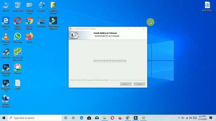
Task: Launch Opera Browser desktop shortcut
Action: coord(18,23)
